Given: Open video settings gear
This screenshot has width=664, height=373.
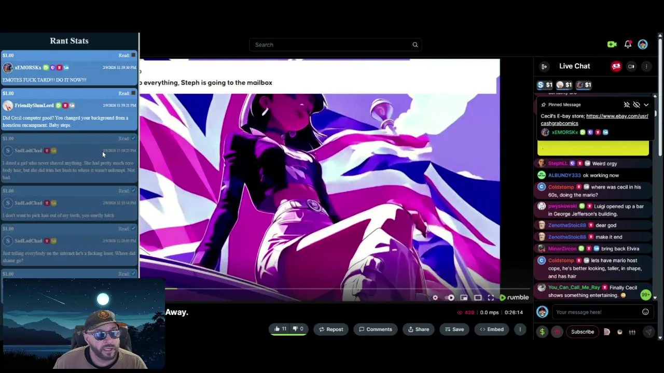Looking at the screenshot, I should click(435, 298).
